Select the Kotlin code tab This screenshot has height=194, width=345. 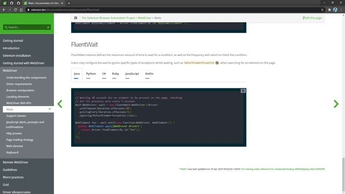point(149,74)
